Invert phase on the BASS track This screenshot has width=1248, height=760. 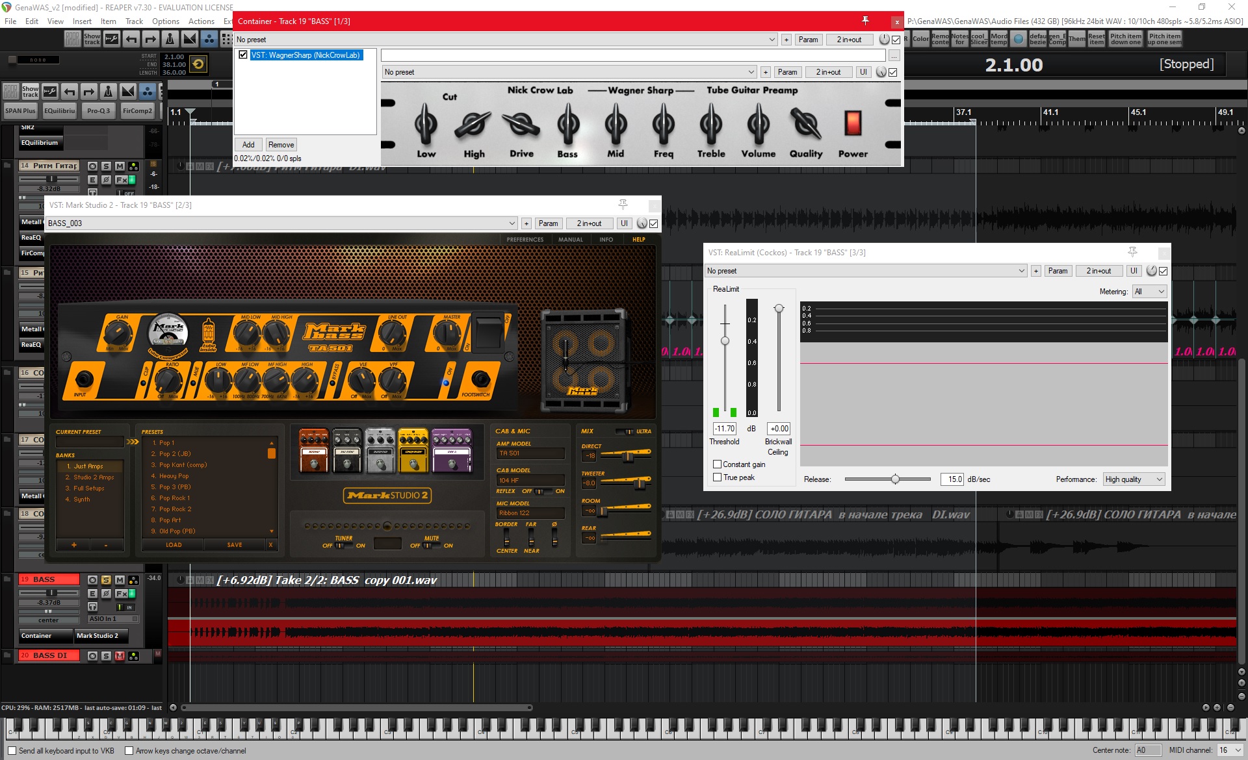106,594
